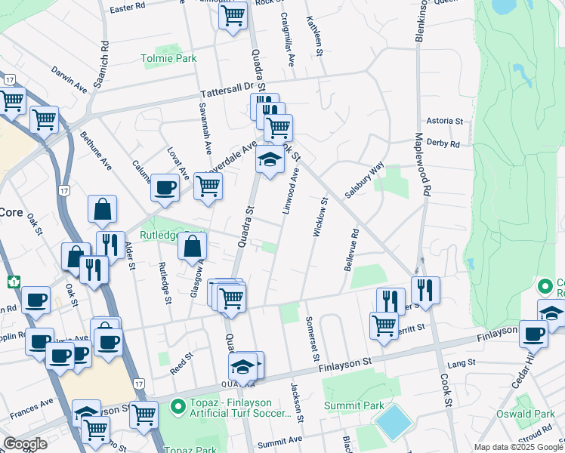
Task: Click the cart marker at the Quadra and Cook St junction
Action: (278, 128)
